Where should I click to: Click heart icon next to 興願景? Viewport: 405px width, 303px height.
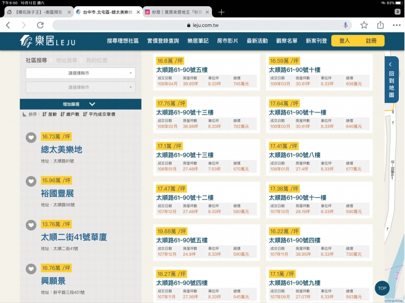pyautogui.click(x=31, y=268)
